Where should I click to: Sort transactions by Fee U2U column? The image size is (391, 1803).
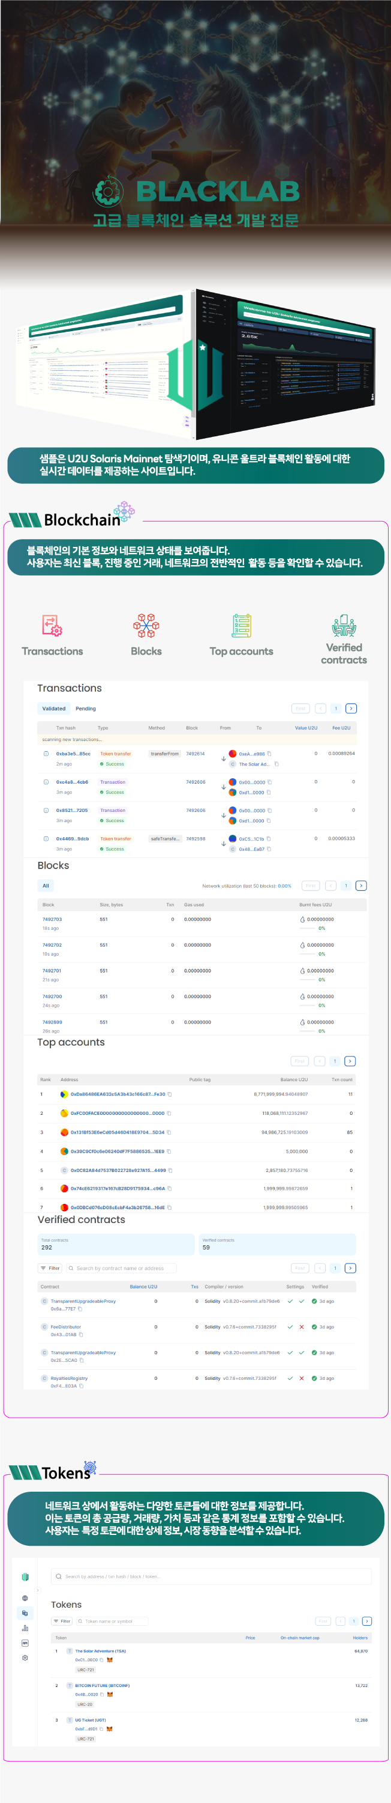[341, 728]
